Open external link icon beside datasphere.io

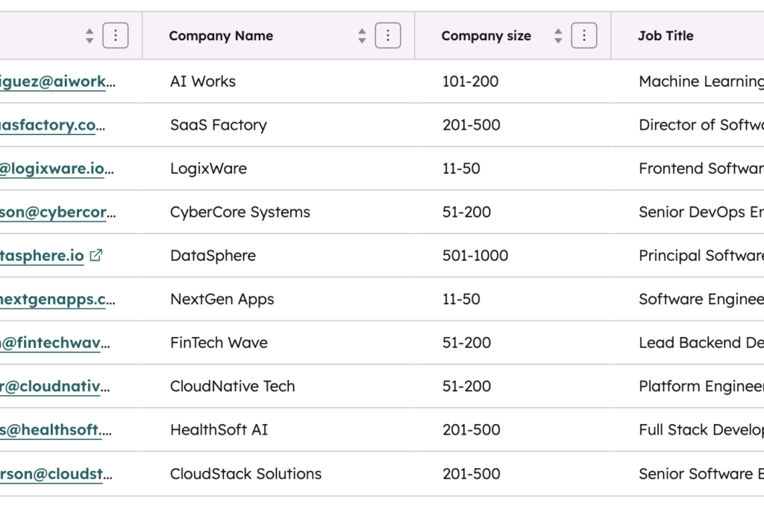point(95,255)
